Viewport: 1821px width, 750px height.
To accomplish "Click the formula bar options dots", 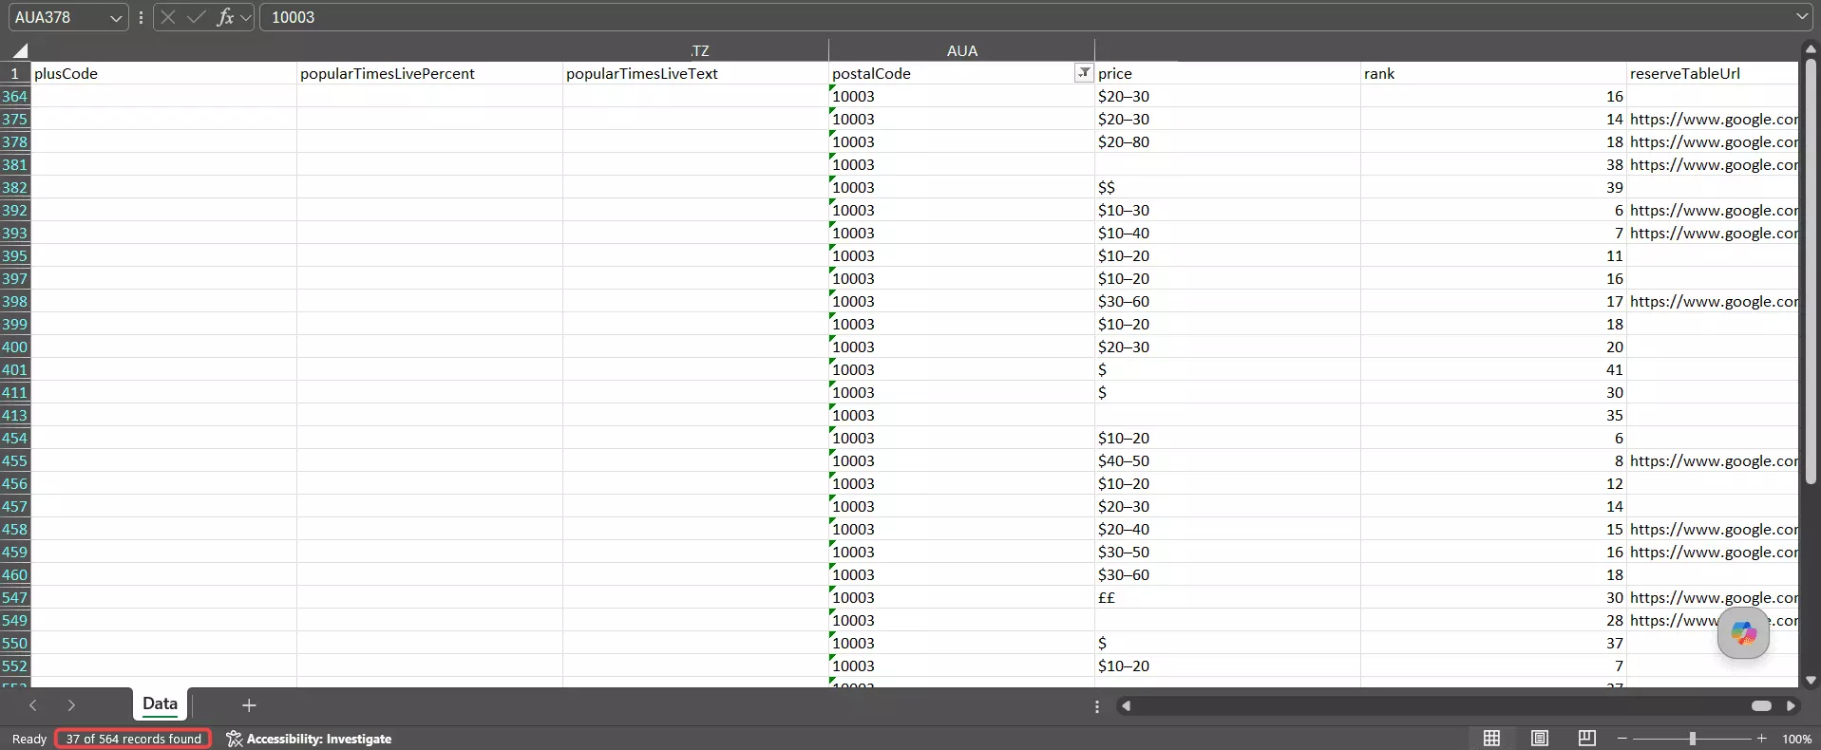I will click(x=141, y=18).
